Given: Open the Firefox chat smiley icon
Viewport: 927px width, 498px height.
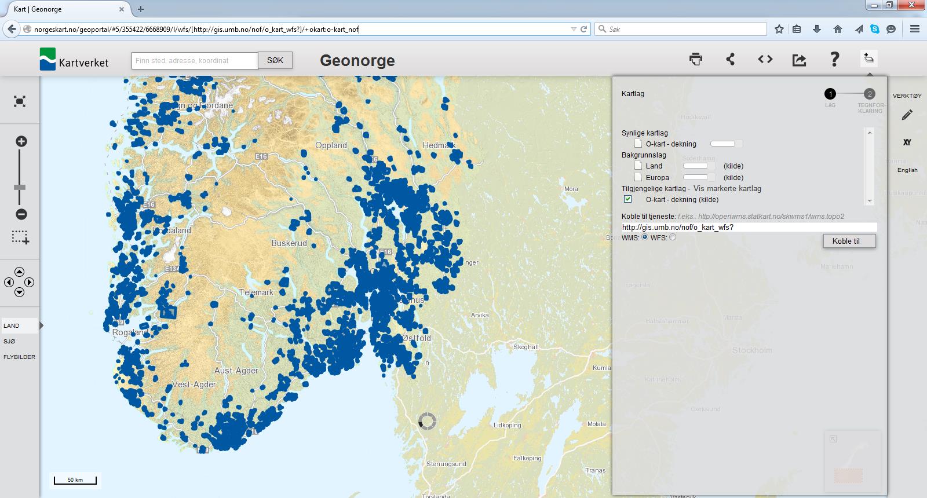Looking at the screenshot, I should point(891,29).
